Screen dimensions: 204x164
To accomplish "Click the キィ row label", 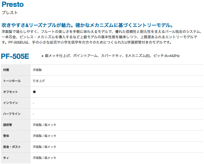I will pyautogui.click(x=6, y=158).
